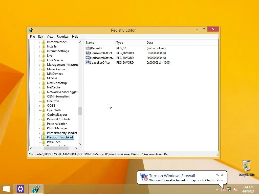Expand the Media Center key
Image resolution: width=259 pixels, height=194 pixels.
click(39, 69)
